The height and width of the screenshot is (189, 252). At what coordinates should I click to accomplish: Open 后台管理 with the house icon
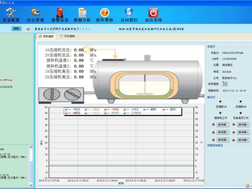(x=35, y=15)
